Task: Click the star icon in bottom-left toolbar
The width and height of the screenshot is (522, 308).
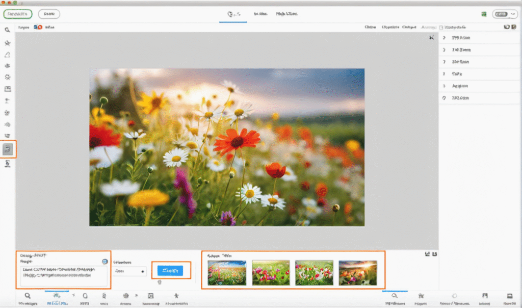Action: [176, 296]
